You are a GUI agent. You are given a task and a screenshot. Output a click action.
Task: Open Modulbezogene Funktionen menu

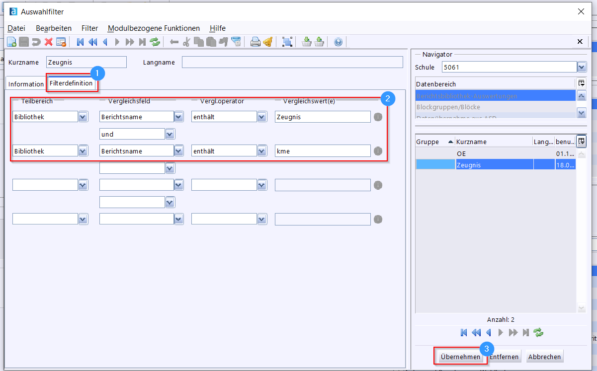[154, 28]
